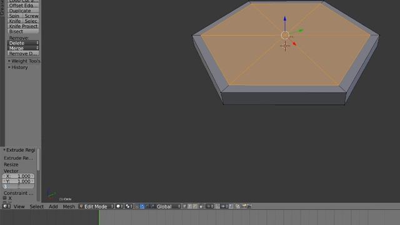Toggle the X constraint axis checkbox

4,198
